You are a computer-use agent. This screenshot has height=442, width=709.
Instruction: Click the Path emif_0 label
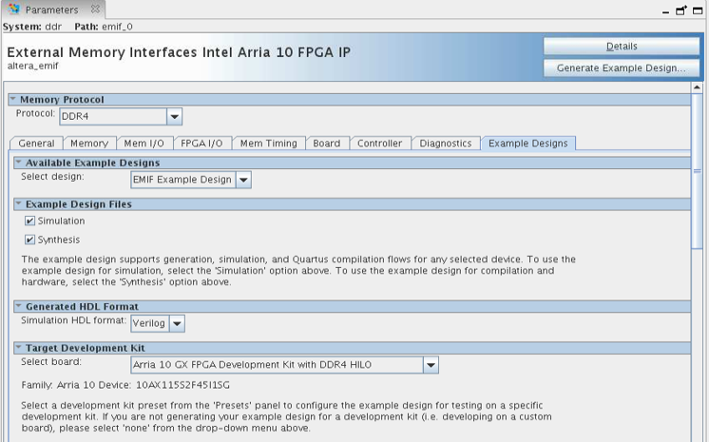(104, 27)
